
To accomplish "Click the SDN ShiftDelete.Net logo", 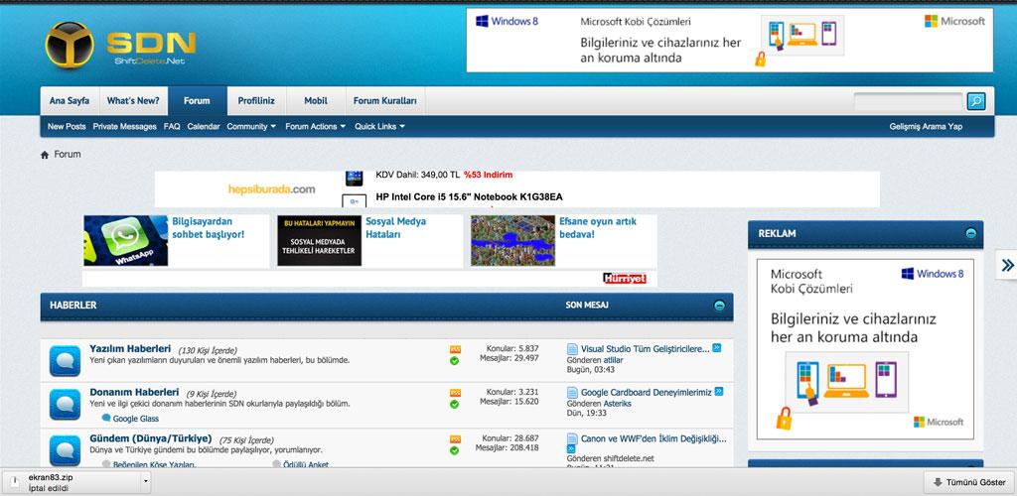I will (120, 45).
